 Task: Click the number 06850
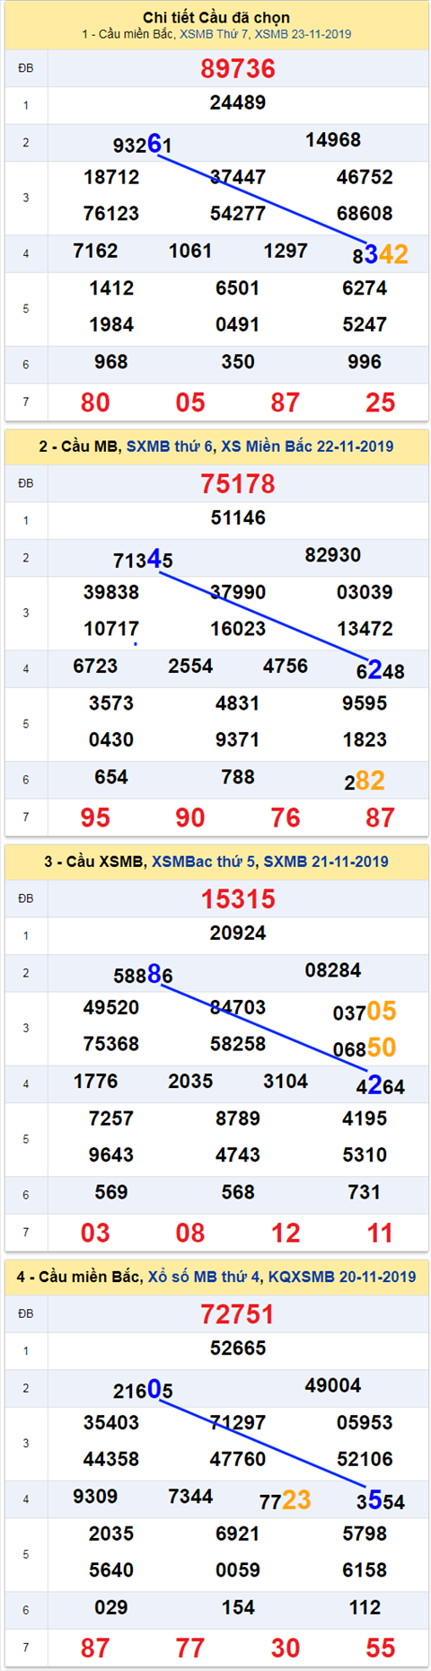pos(365,1048)
